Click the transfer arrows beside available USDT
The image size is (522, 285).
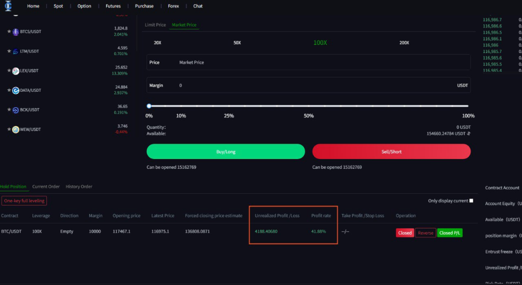[x=469, y=134]
